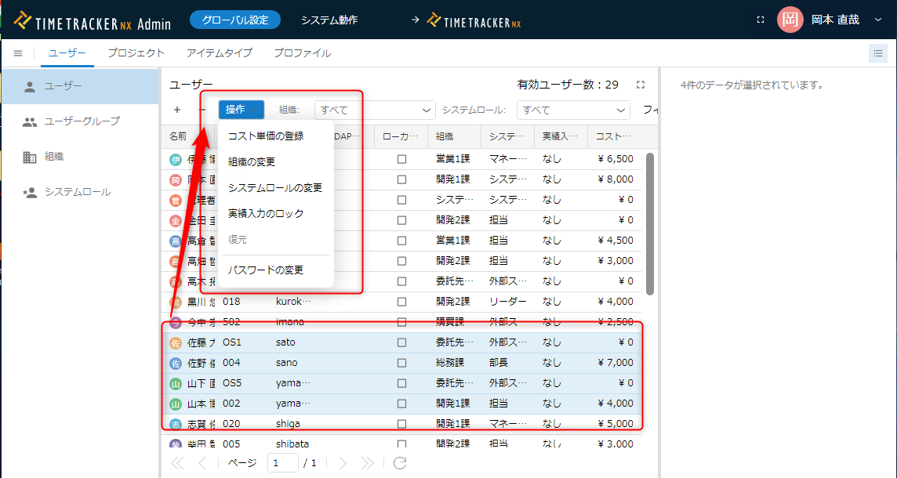Click the refresh icon in pagination bar
The image size is (897, 478).
pos(400,463)
